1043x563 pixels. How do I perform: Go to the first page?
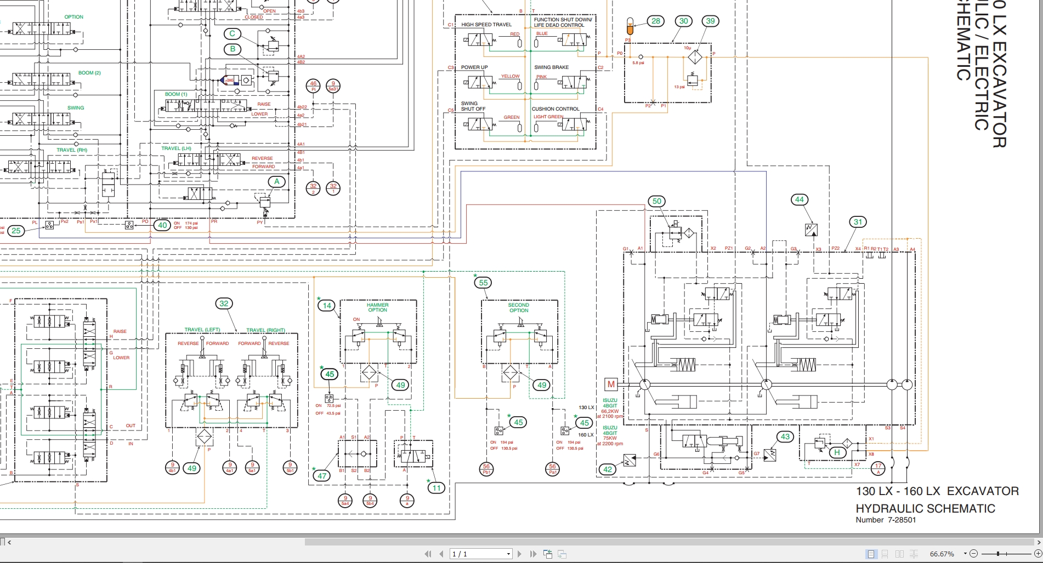pos(428,554)
